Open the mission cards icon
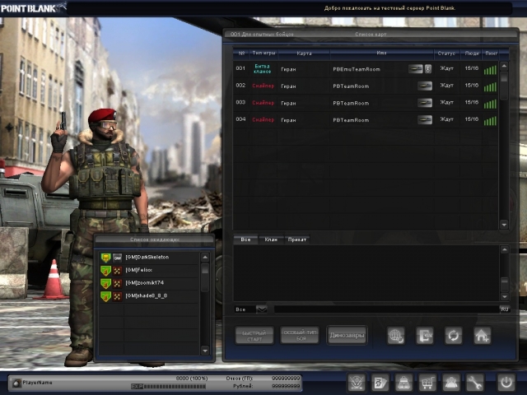Image resolution: width=527 pixels, height=395 pixels. [x=380, y=382]
